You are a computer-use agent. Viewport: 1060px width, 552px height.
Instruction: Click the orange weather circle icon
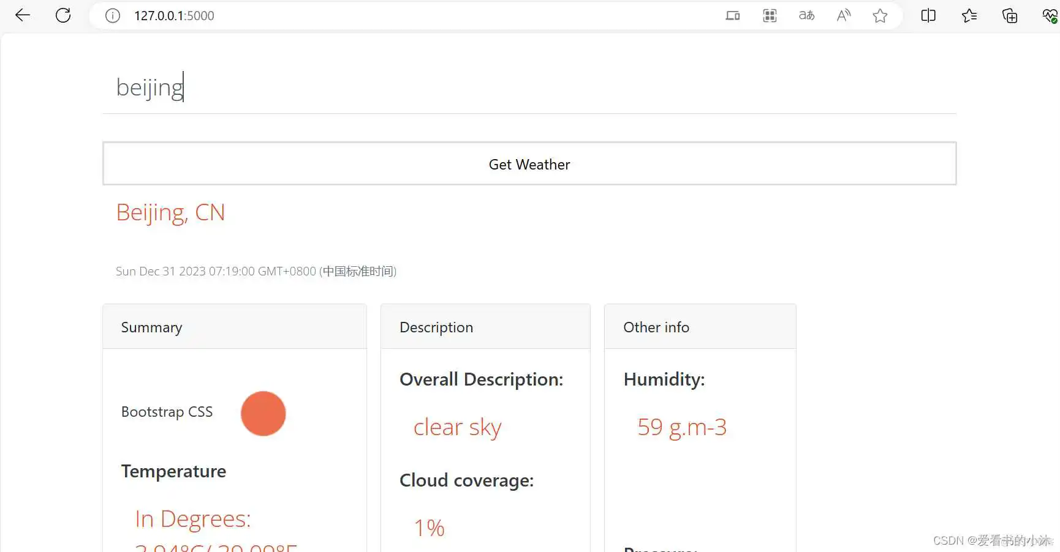(263, 414)
